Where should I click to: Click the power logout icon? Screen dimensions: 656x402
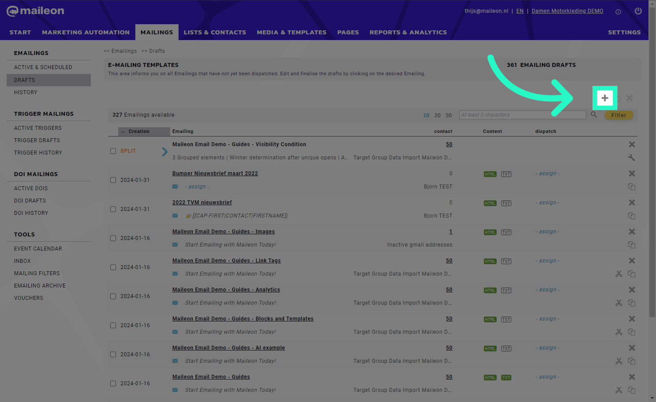638,11
